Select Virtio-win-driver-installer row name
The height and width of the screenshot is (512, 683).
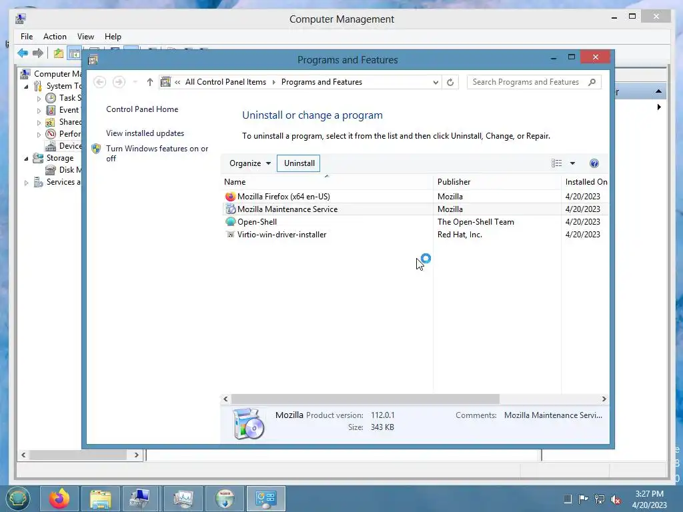282,234
